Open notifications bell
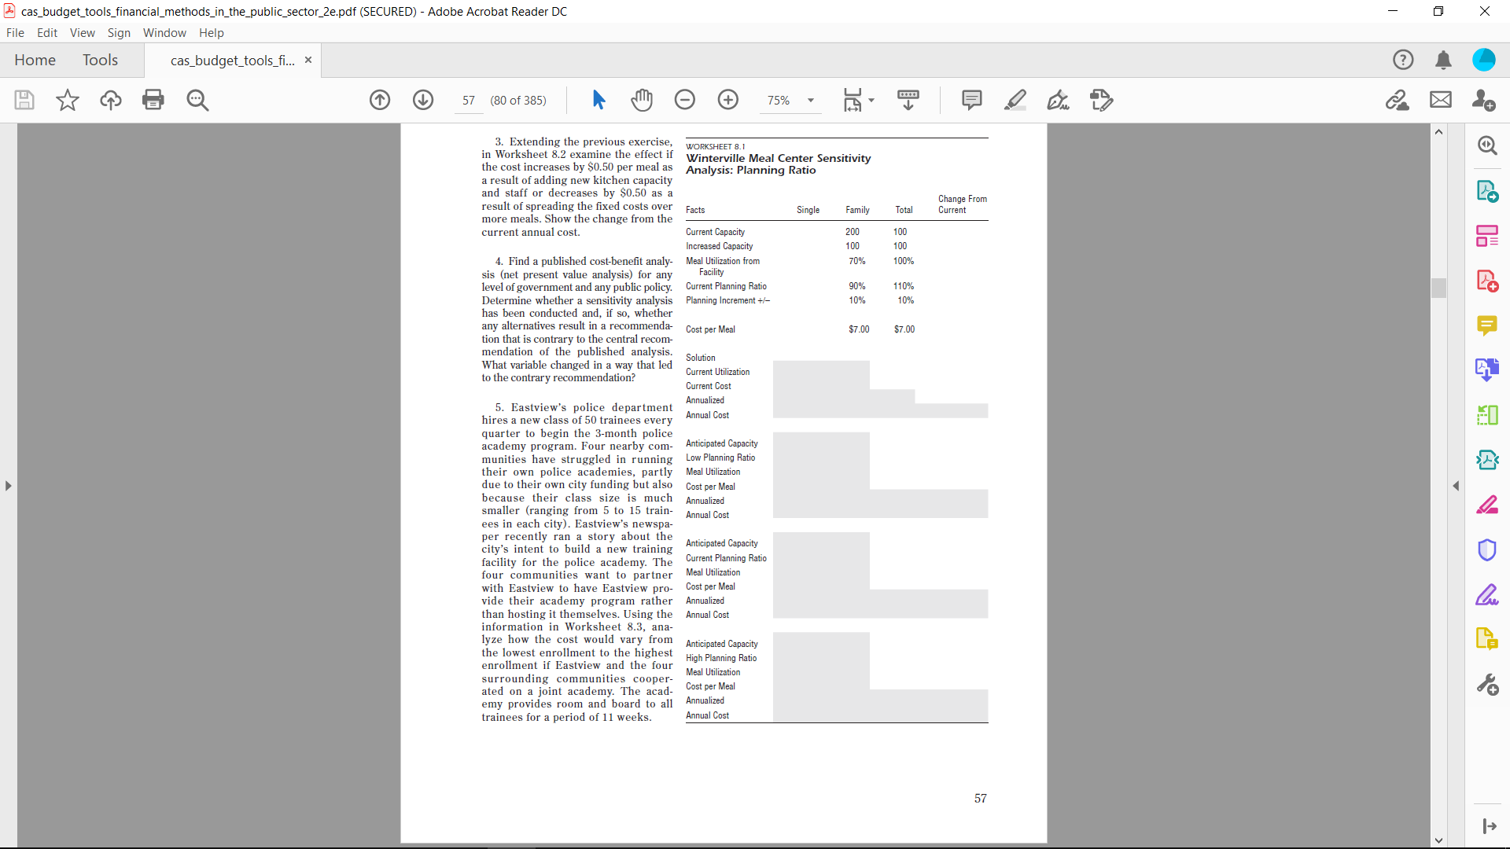Image resolution: width=1510 pixels, height=849 pixels. pos(1443,60)
